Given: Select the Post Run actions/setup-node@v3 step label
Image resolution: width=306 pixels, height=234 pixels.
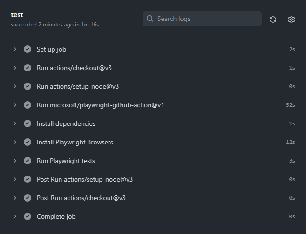Looking at the screenshot, I should coord(85,179).
